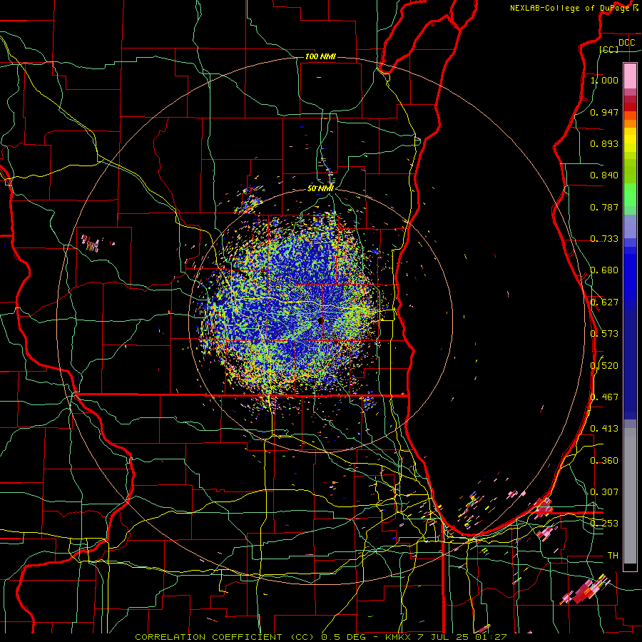Click the pink echo cluster inside the western 100 NMI ring
Screen dimensions: 642x642
pyautogui.click(x=91, y=244)
